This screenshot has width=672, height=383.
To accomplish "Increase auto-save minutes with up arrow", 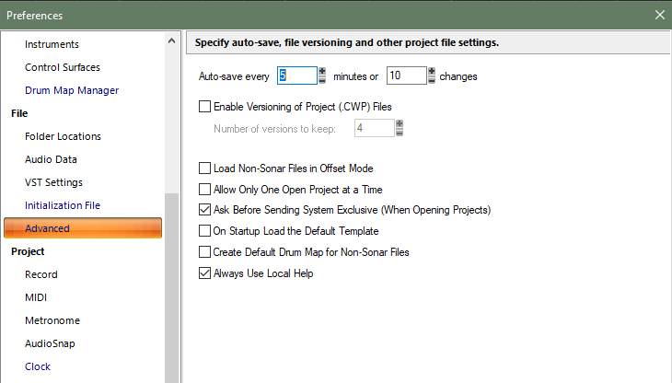I will pyautogui.click(x=322, y=71).
